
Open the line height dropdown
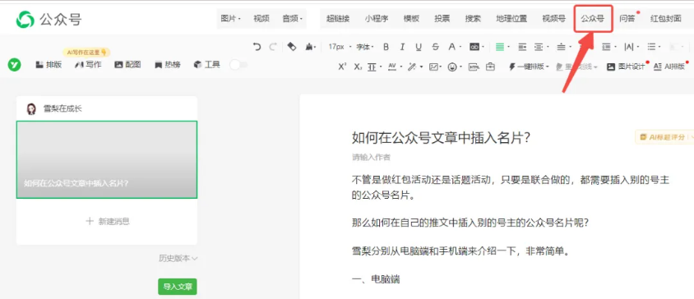click(374, 67)
